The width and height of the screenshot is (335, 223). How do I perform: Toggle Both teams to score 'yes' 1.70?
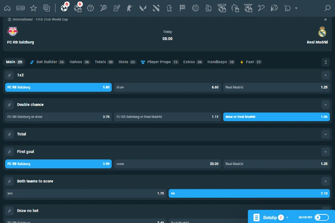tap(86, 194)
